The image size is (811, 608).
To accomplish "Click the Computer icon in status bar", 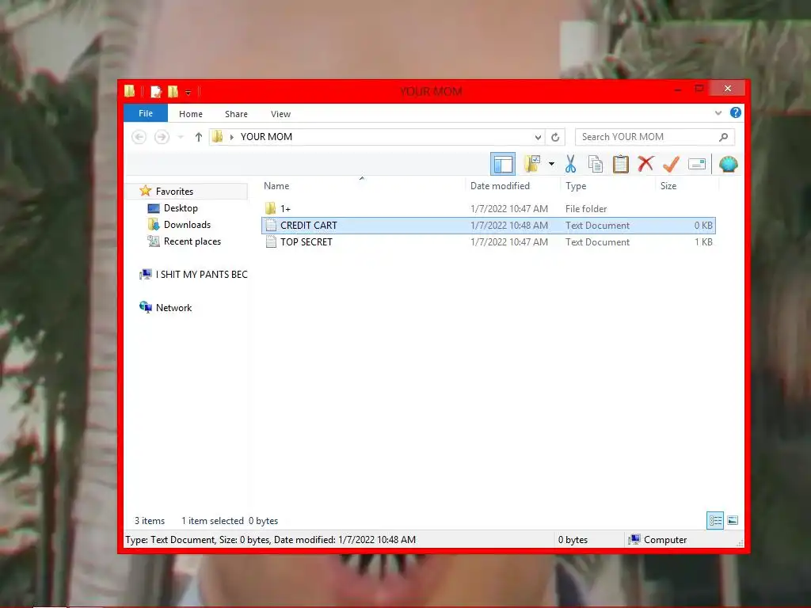I will (x=634, y=539).
